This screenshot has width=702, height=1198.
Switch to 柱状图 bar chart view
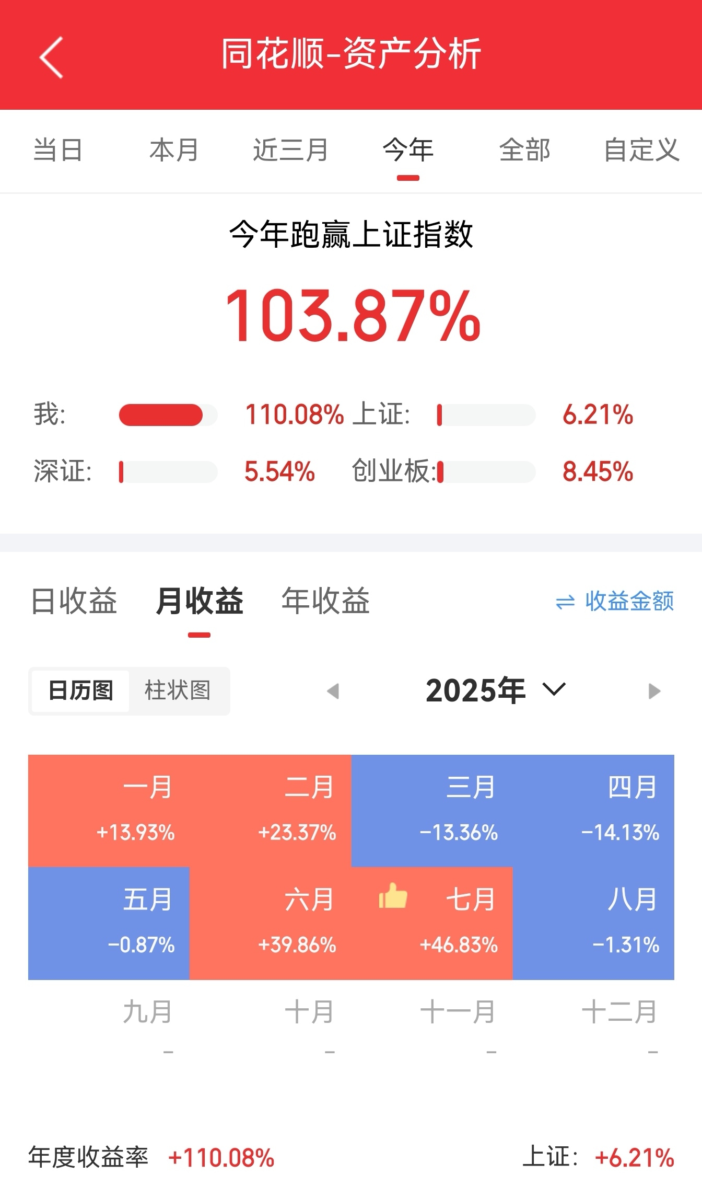point(178,690)
